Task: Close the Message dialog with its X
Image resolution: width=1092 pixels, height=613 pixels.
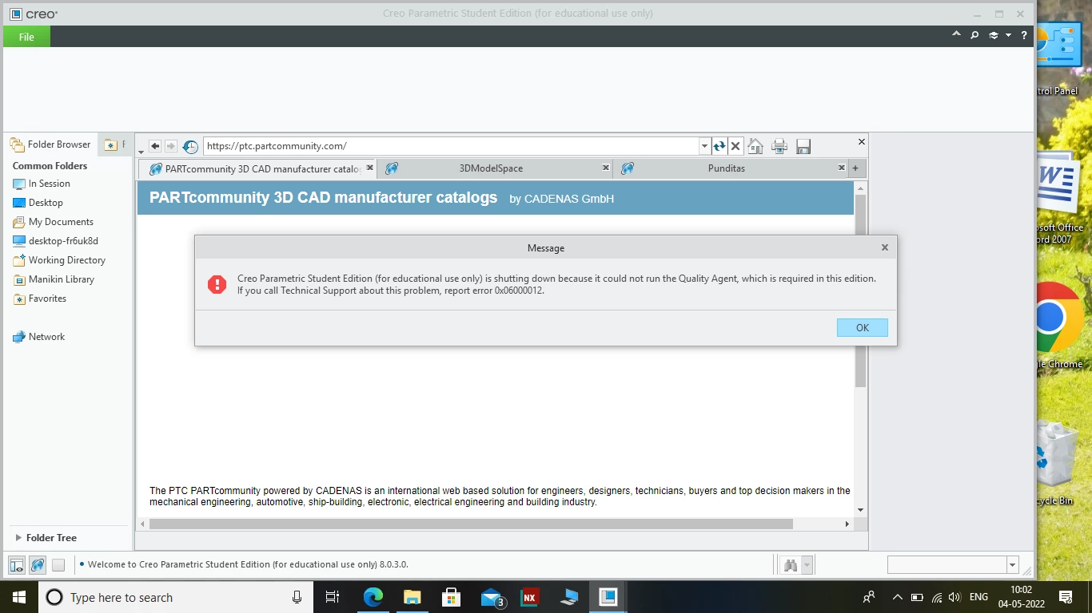Action: [885, 247]
